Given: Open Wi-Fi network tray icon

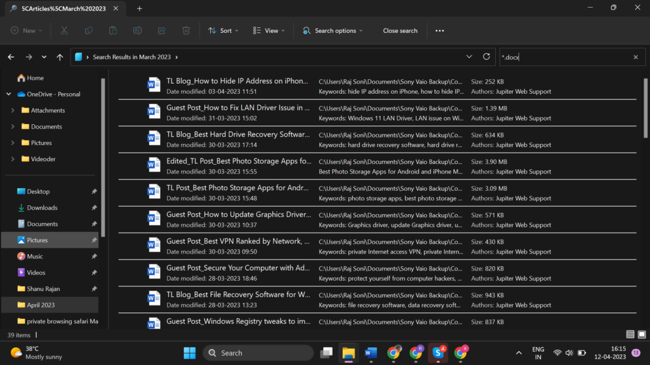Looking at the screenshot, I should click(557, 353).
